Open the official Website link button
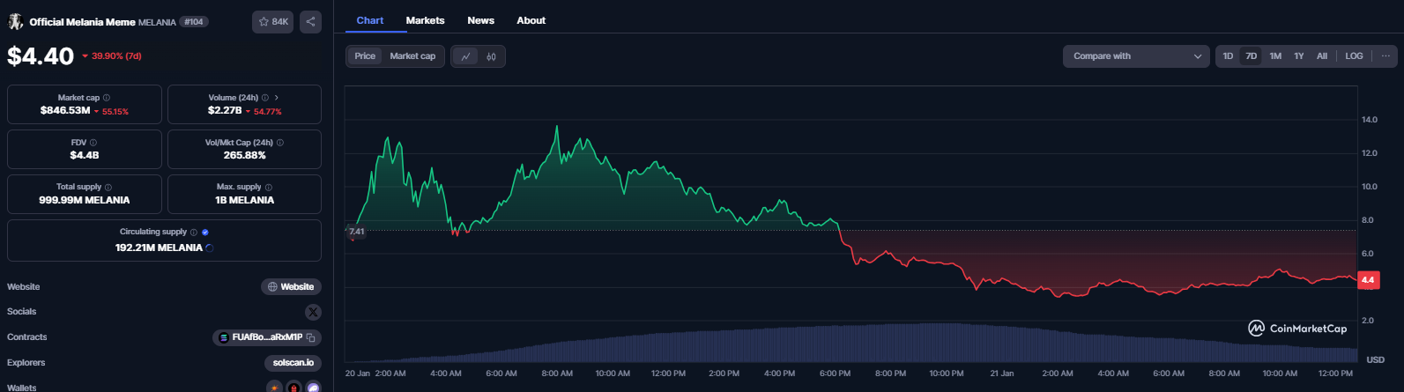 [x=291, y=287]
